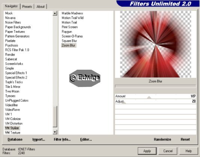Choose the Screen-O-Rama filter

pos(72,36)
